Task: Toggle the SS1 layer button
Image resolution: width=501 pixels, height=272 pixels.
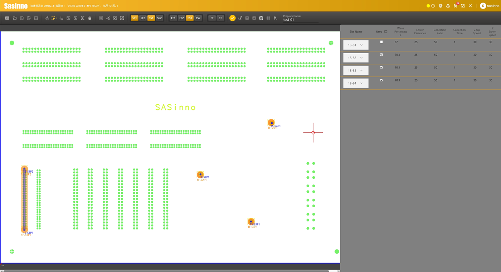Action: [x=151, y=18]
